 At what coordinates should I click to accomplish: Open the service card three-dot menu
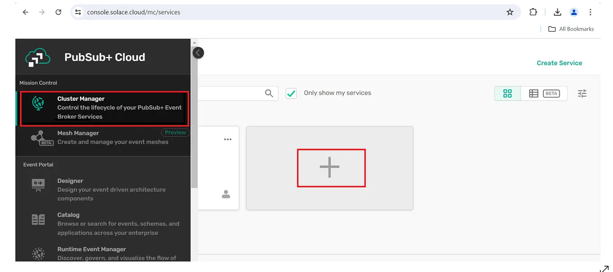click(228, 139)
